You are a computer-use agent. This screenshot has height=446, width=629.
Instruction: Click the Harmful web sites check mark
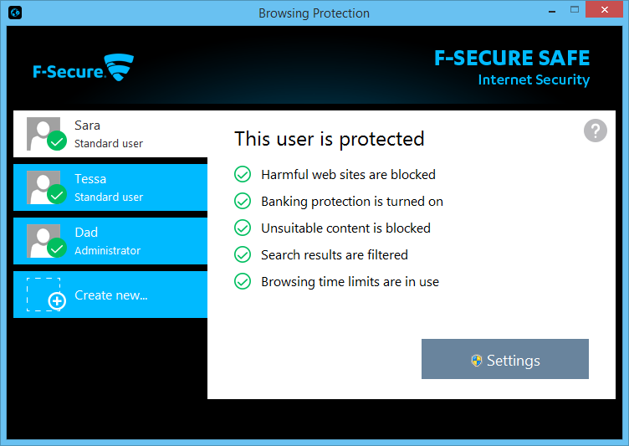(243, 174)
